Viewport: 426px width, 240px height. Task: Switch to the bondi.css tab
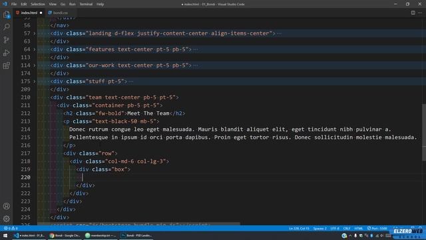pos(61,13)
